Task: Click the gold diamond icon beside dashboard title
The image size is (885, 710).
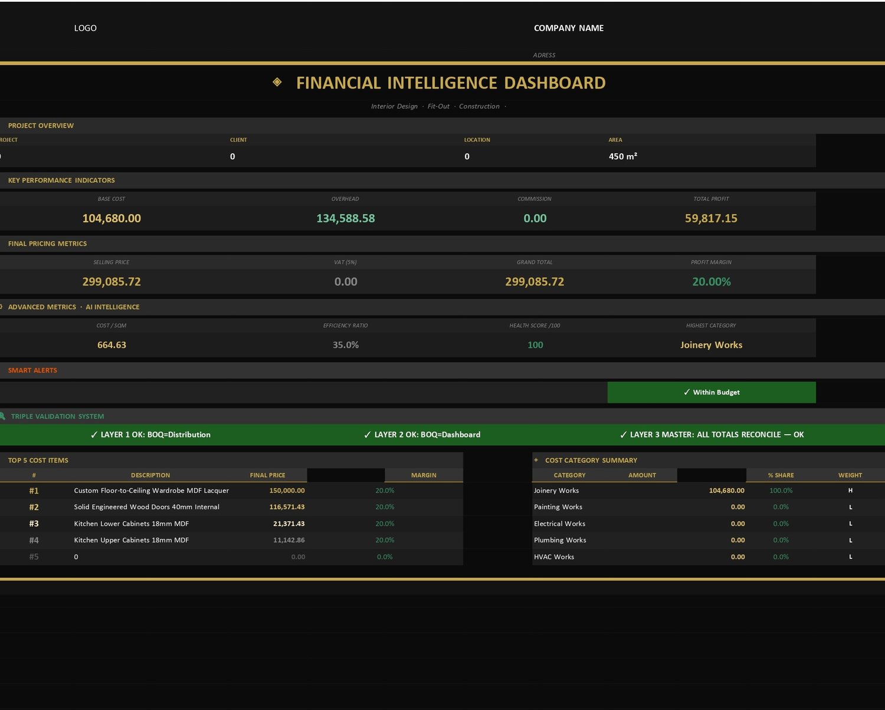Action: pyautogui.click(x=277, y=82)
